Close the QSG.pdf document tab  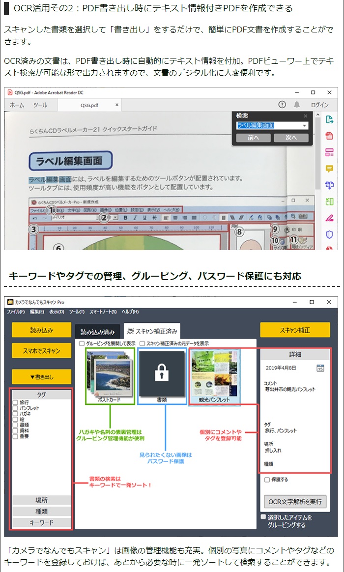click(117, 105)
